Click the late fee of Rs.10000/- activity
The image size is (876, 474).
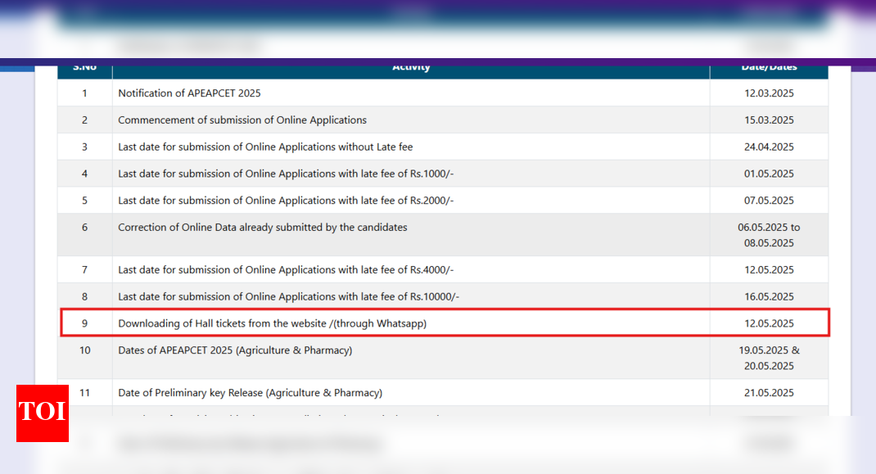pos(288,297)
